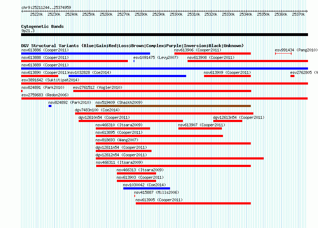The image size is (318, 228).
Task: Open dgv12613n54 (Cooper2011) label
Action: click(x=239, y=117)
